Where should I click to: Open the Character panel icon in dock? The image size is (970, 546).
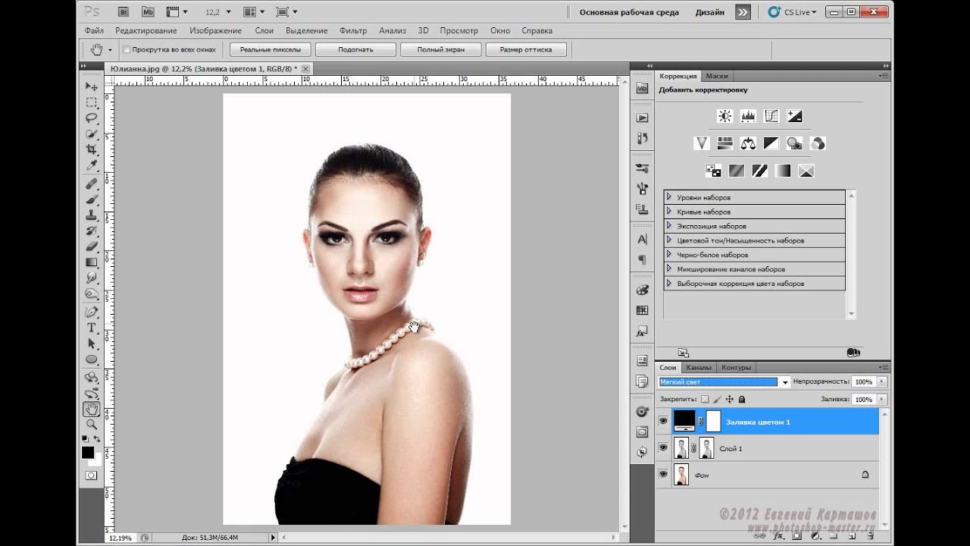click(x=642, y=239)
